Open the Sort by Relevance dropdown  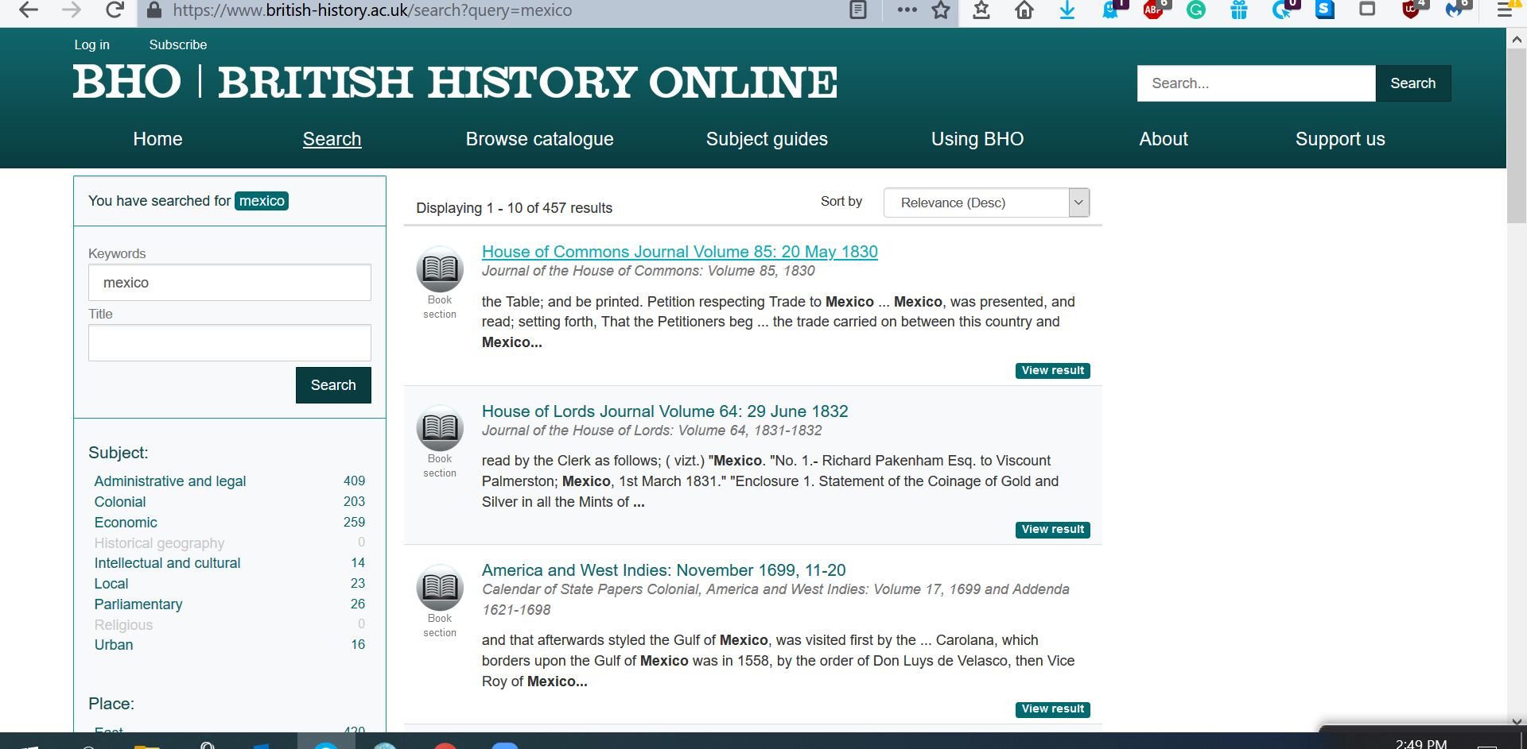pos(986,203)
